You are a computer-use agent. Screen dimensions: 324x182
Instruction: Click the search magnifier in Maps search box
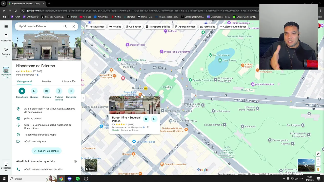coord(65,26)
